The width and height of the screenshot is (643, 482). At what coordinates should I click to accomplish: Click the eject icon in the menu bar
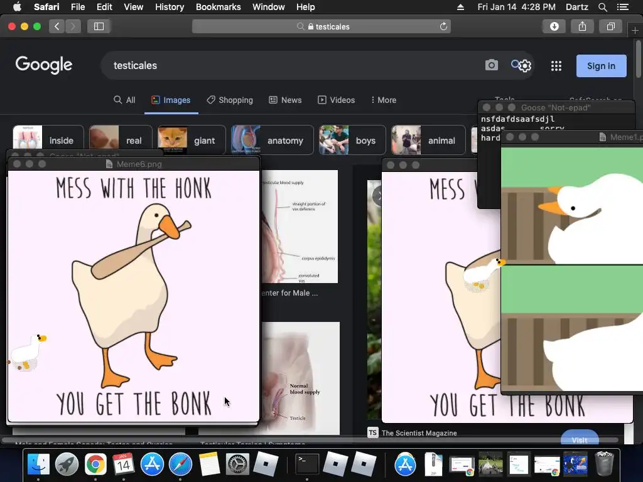pos(460,7)
